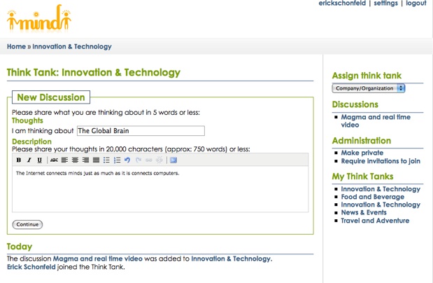Toggle bold formatting in the editor
The width and height of the screenshot is (433, 283).
coord(19,160)
